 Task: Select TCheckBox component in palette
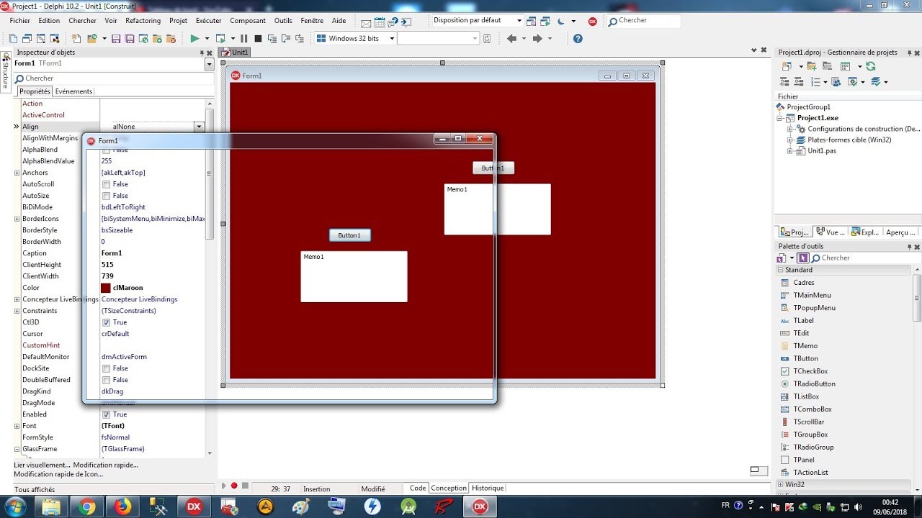pyautogui.click(x=810, y=371)
